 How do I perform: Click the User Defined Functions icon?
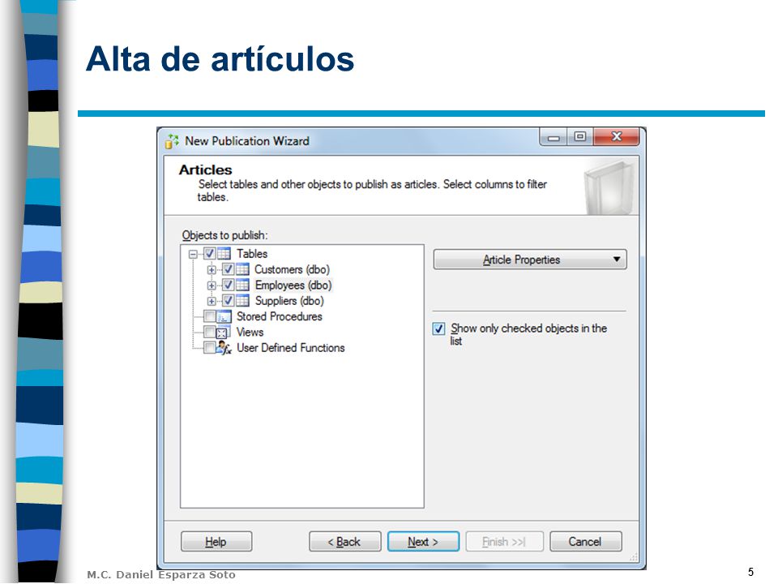224,348
